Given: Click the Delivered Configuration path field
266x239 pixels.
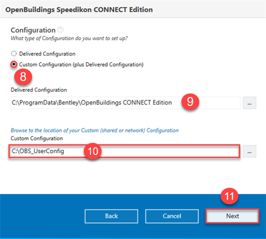Looking at the screenshot, I should [125, 103].
